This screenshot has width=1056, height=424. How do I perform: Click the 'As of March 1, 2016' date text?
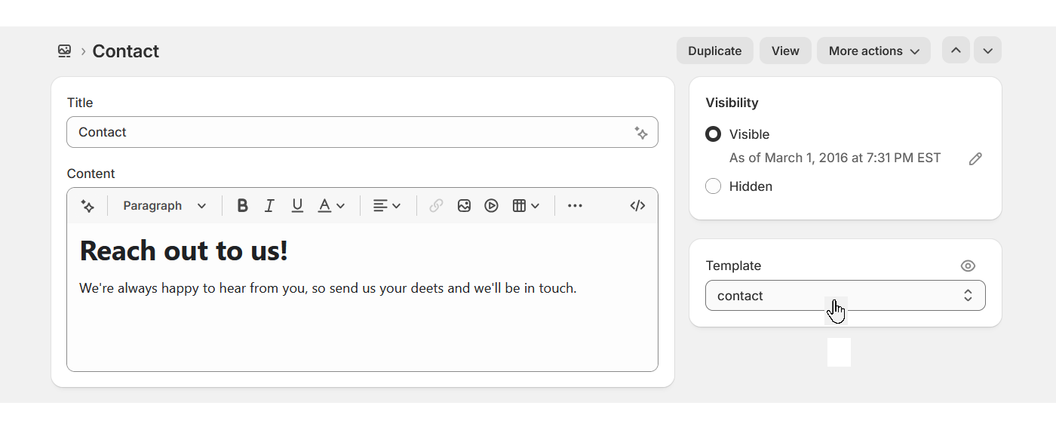tap(835, 158)
